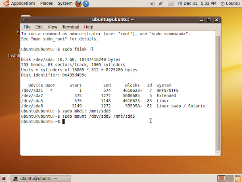Viewport: 242px width, 182px height.
Task: Click the ubuntu user session menu
Action: 233,3
